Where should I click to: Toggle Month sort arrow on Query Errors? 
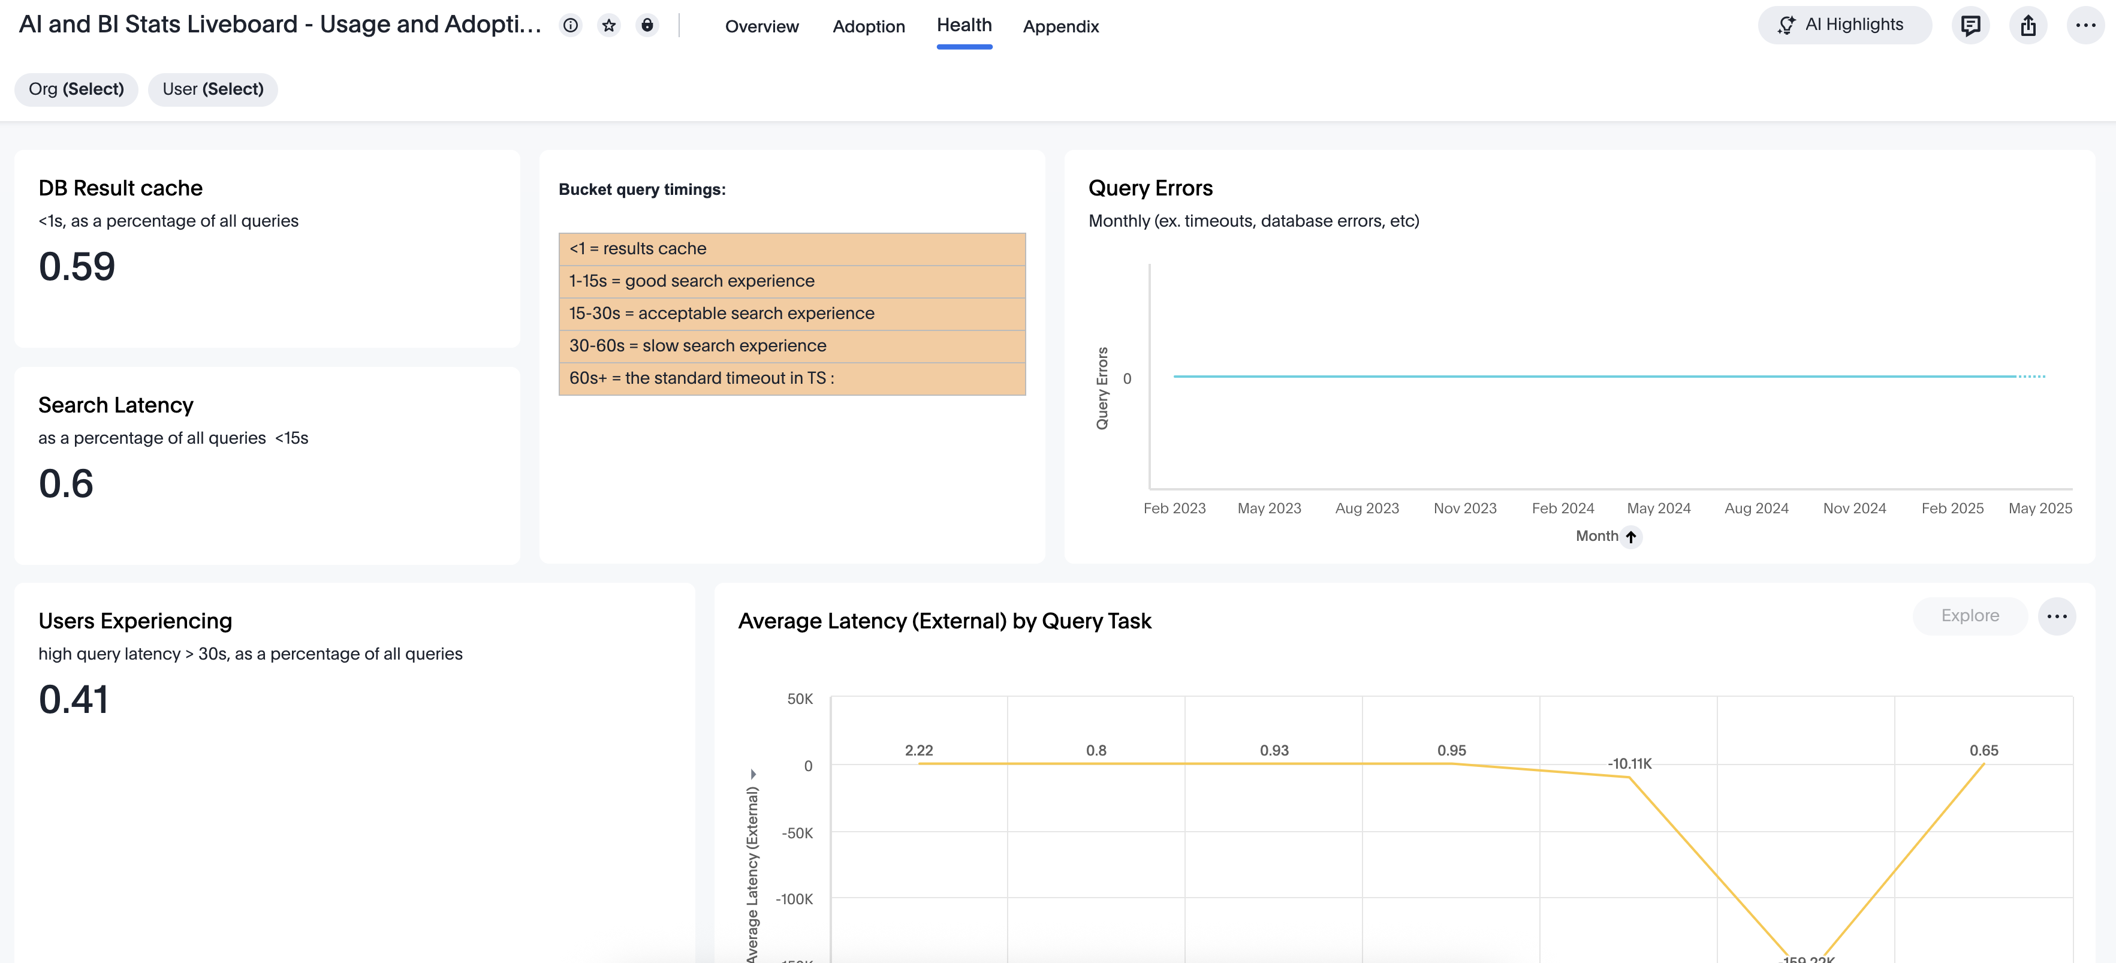click(x=1631, y=537)
